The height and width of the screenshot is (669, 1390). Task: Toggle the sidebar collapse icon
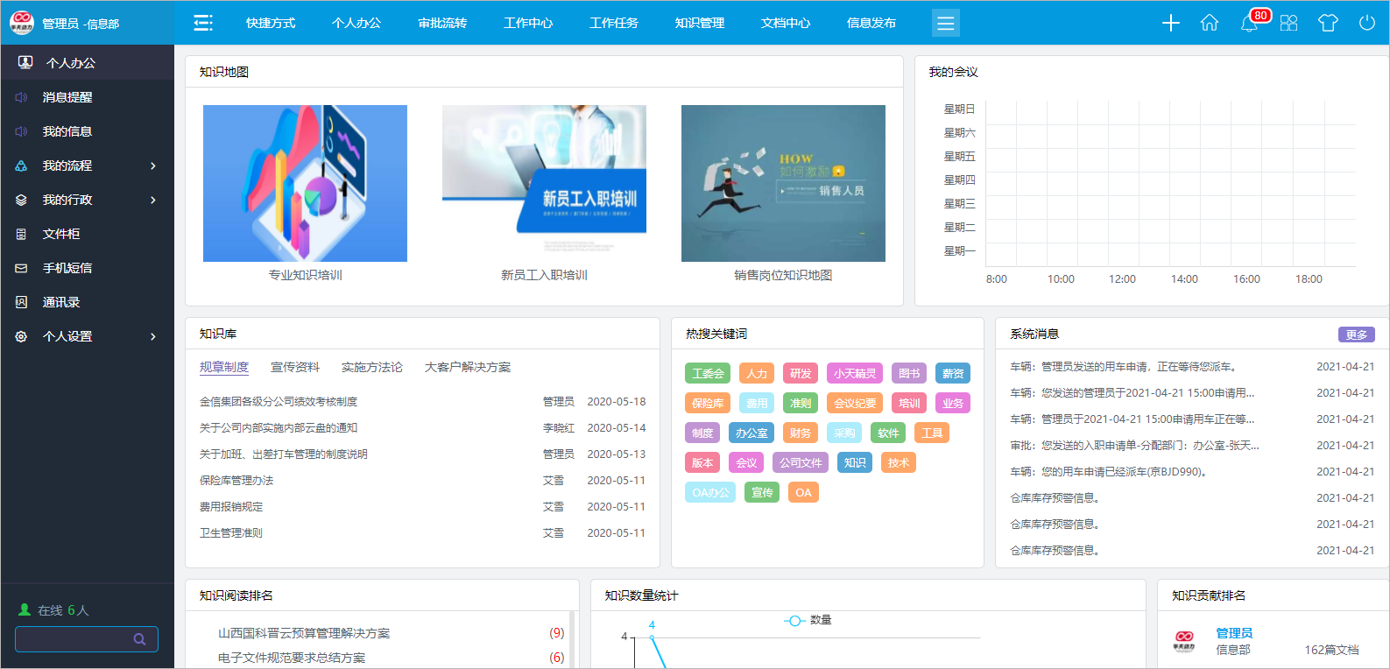(203, 23)
